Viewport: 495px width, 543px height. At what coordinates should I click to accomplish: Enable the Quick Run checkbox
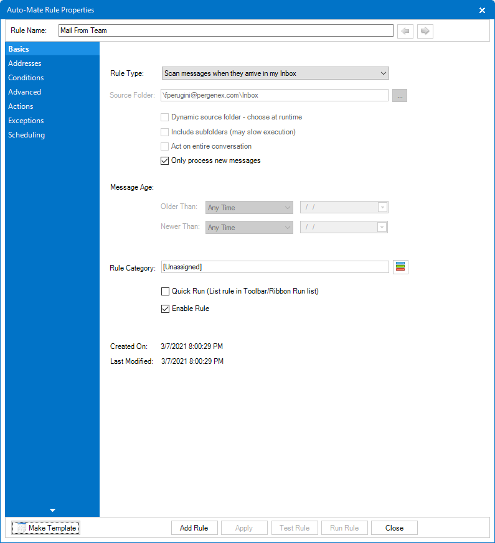165,291
